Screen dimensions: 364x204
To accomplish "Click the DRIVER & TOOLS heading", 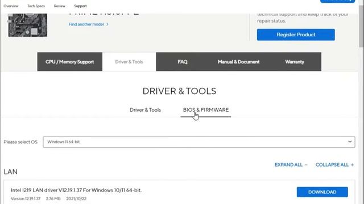I will point(179,91).
